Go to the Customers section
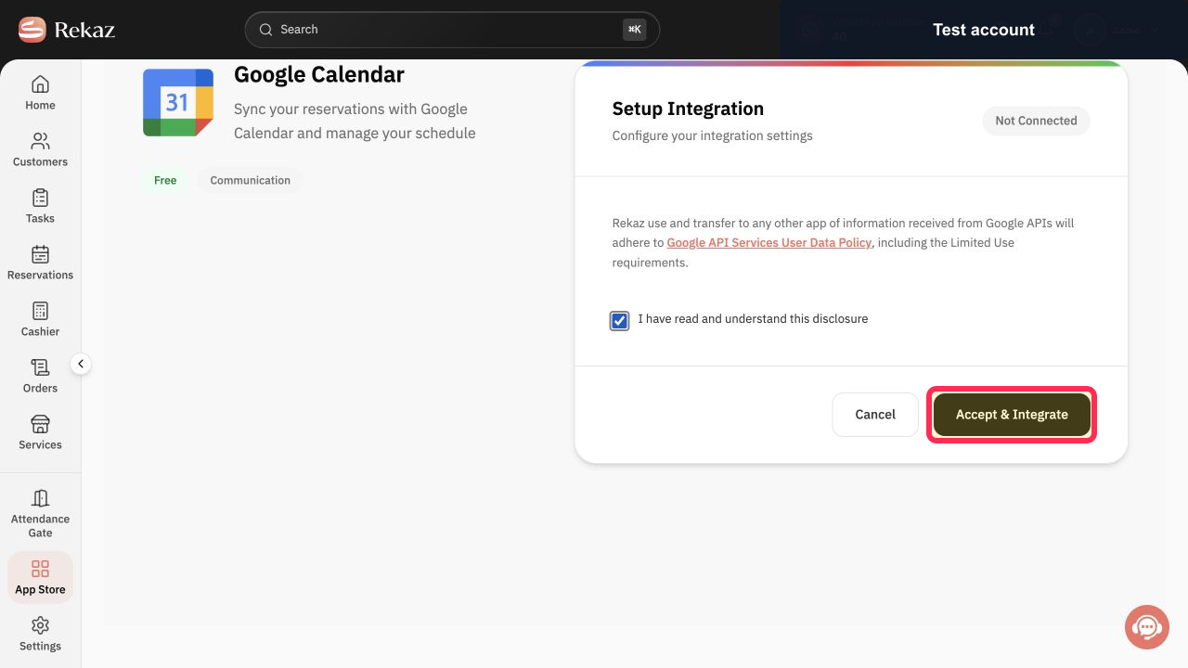The width and height of the screenshot is (1188, 668). (40, 149)
